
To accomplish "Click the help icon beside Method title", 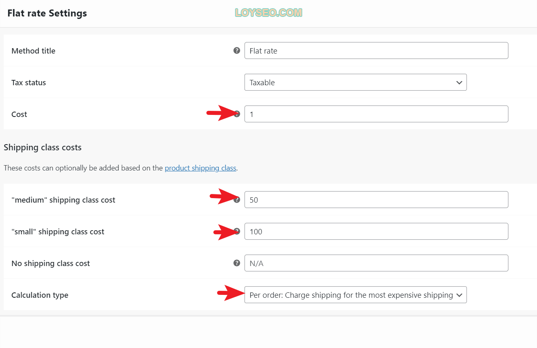I will pyautogui.click(x=237, y=50).
